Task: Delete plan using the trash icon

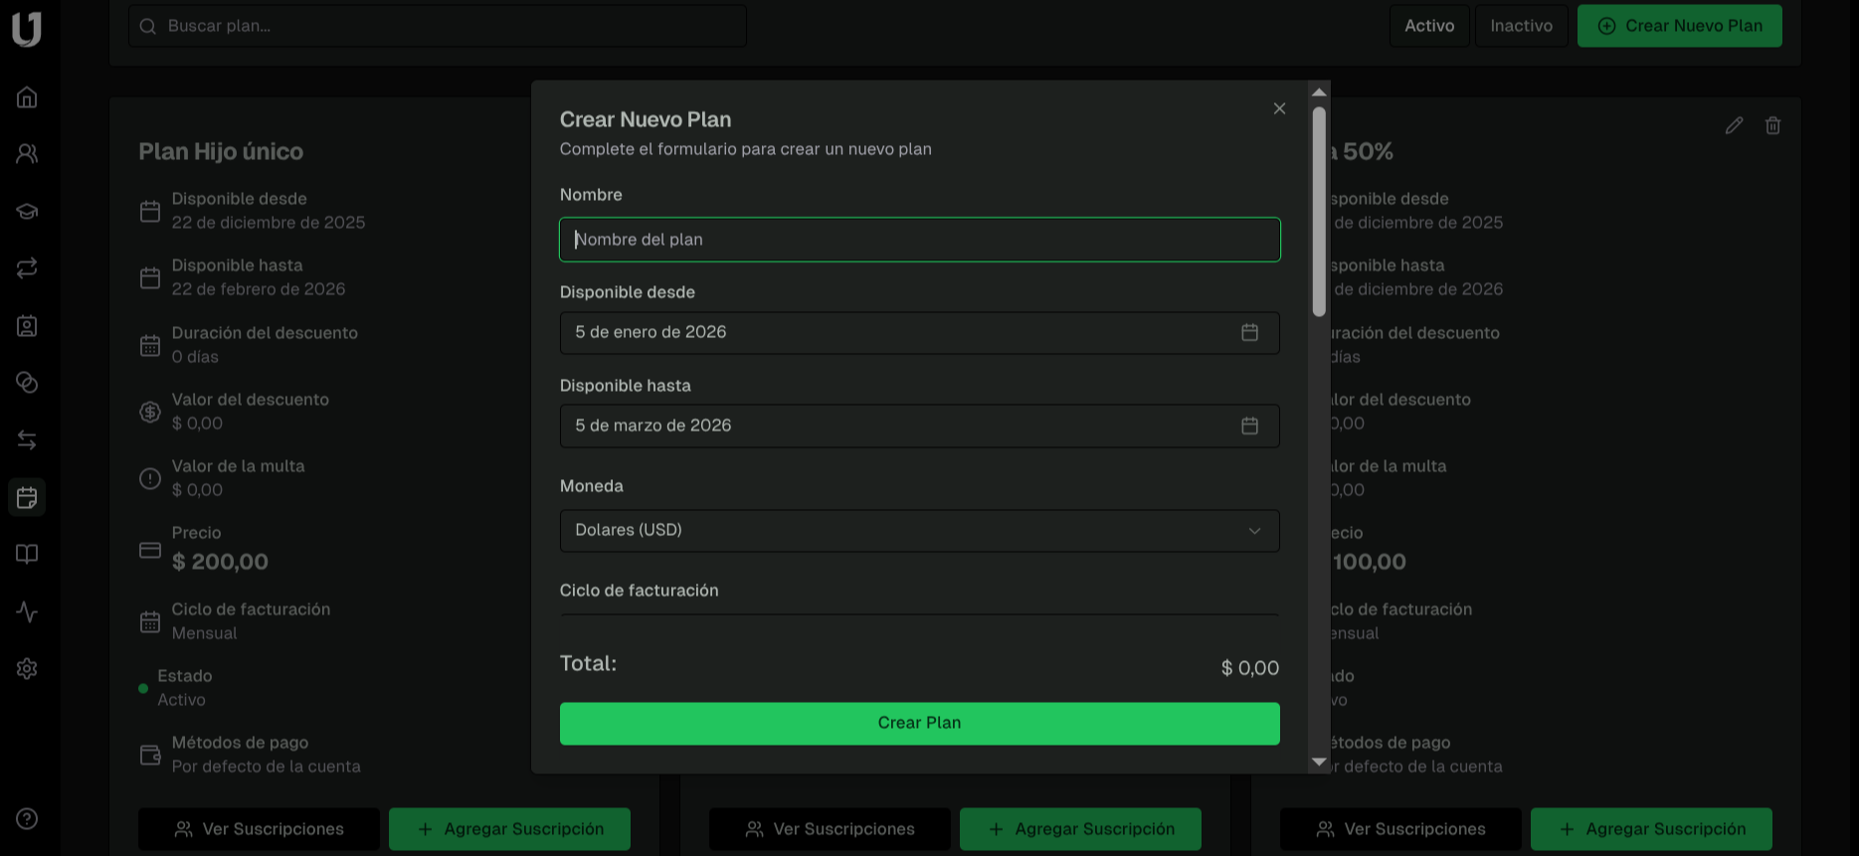Action: [x=1772, y=125]
